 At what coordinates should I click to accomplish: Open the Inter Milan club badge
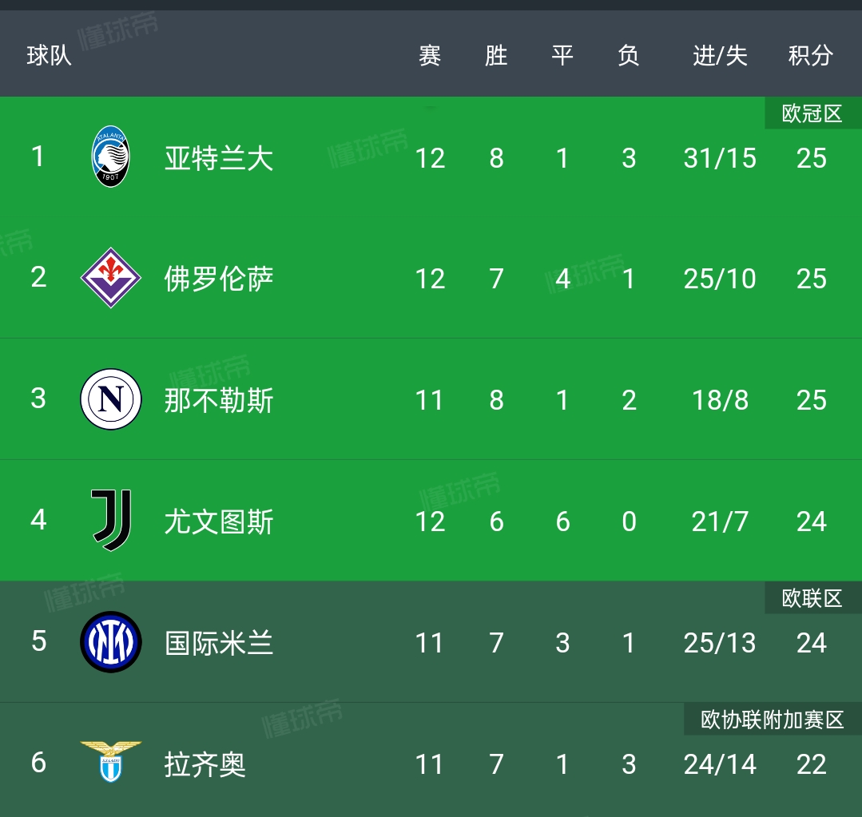(111, 642)
